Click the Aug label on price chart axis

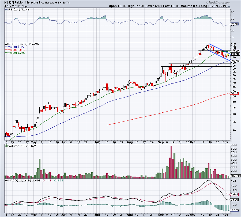pyautogui.click(x=130, y=142)
